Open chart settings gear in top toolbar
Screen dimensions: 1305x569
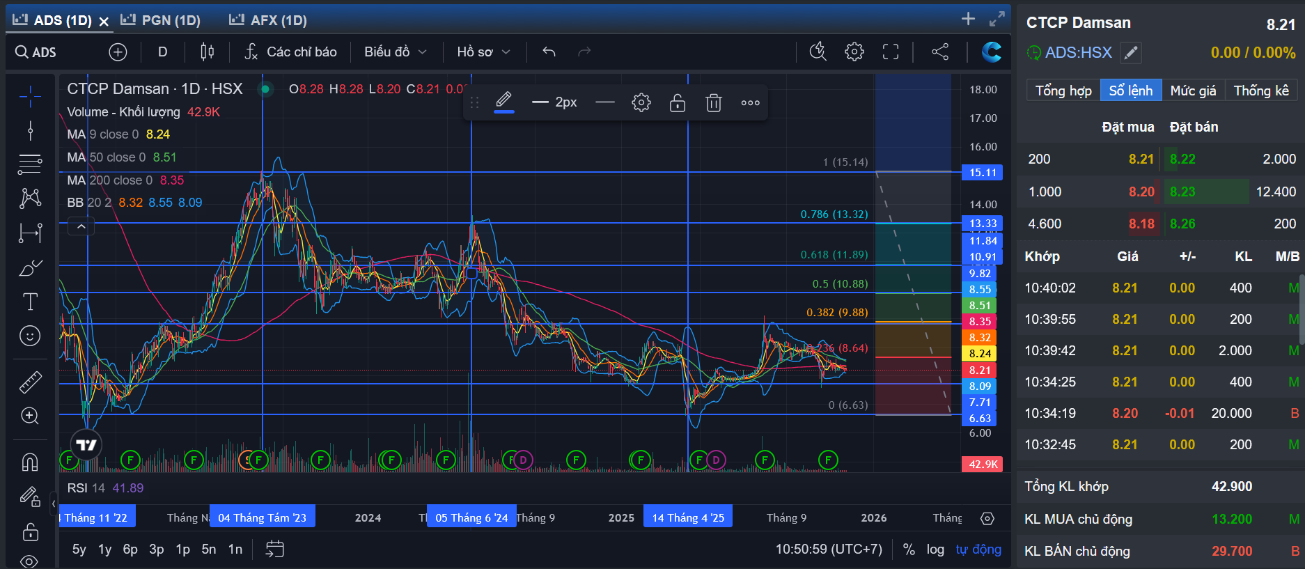point(854,52)
